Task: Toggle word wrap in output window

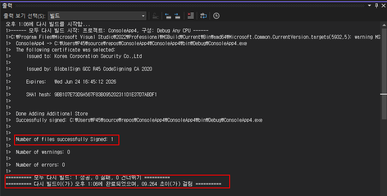Action: 204,16
